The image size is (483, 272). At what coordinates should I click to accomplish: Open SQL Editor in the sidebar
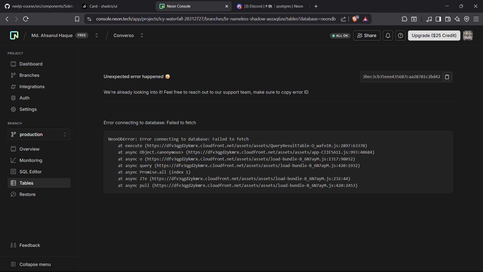click(39, 172)
